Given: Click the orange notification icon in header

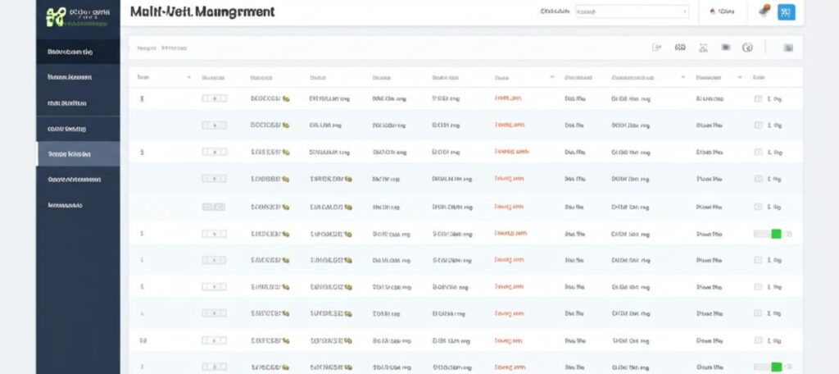Looking at the screenshot, I should point(763,11).
